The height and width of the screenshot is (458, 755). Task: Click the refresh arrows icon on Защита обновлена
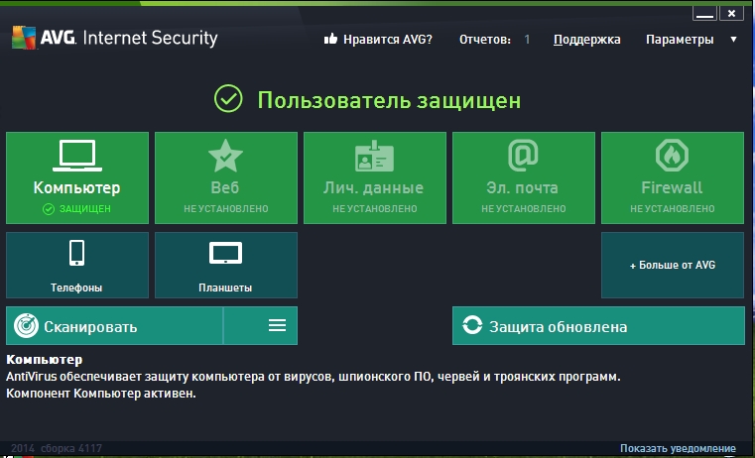(472, 325)
